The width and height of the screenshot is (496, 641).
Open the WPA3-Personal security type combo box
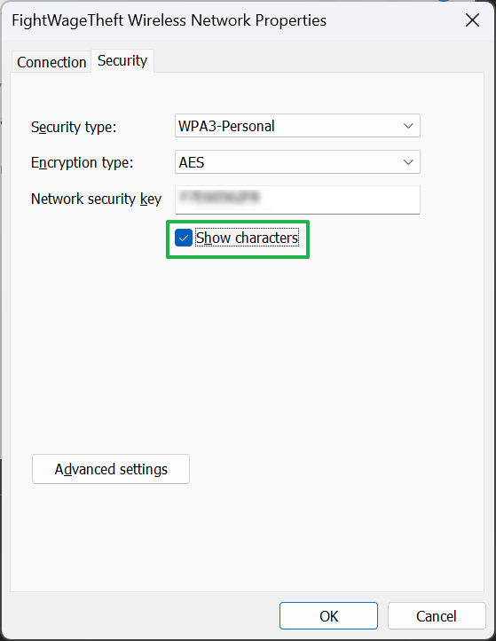(x=297, y=126)
